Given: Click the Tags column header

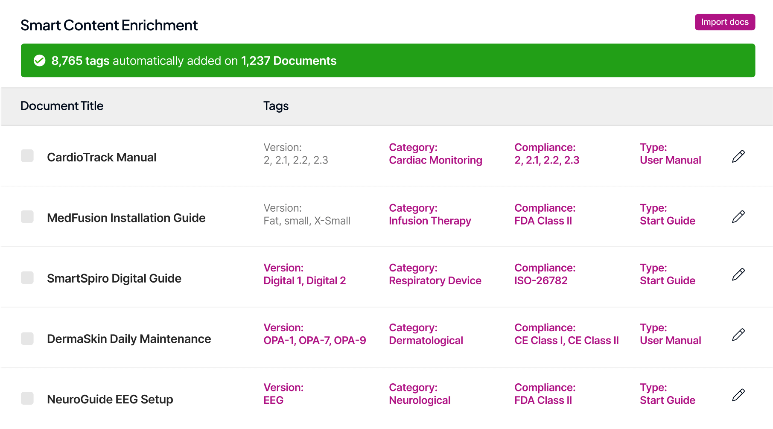Looking at the screenshot, I should [x=276, y=106].
